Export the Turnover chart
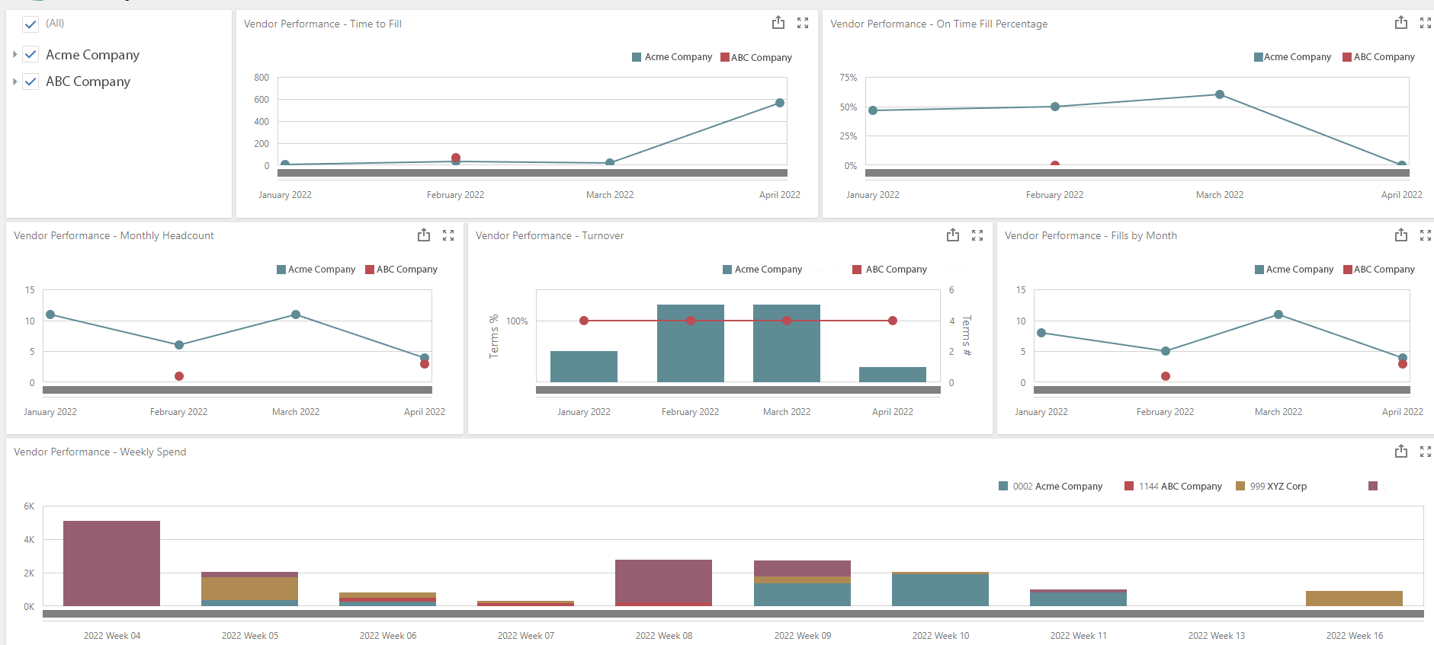 (952, 235)
